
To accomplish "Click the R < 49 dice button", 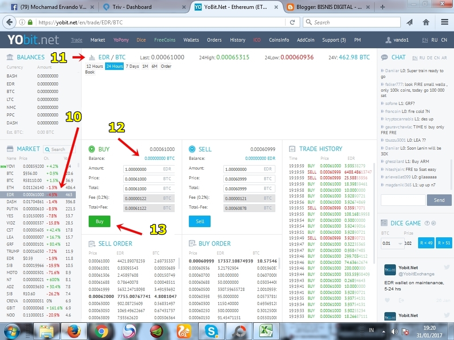I will coord(426,243).
